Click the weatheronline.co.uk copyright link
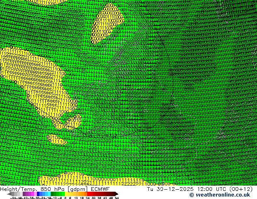 [220, 195]
